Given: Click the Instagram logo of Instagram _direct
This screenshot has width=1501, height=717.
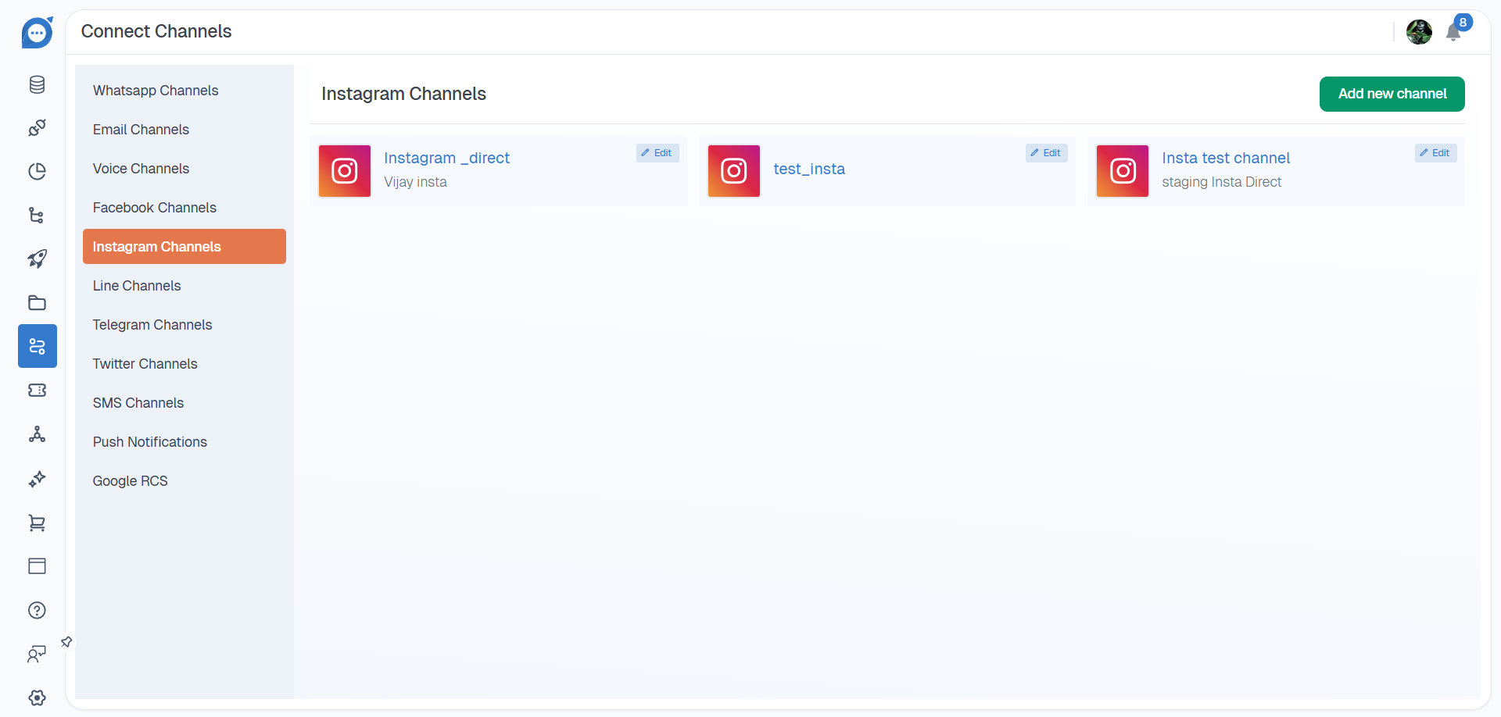Looking at the screenshot, I should tap(345, 171).
